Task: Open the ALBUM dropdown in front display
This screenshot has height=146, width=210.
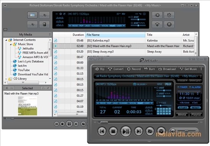Action: click(140, 84)
